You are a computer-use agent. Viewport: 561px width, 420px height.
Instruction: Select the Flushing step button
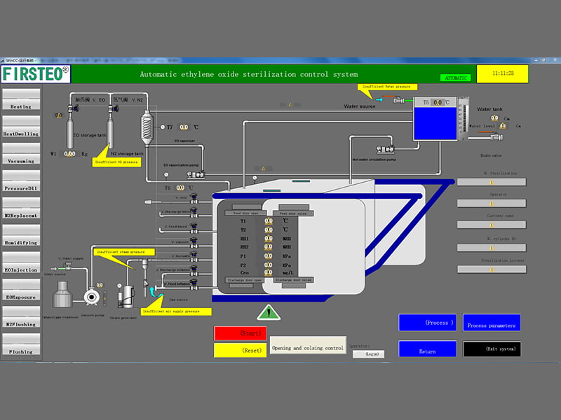pos(21,344)
